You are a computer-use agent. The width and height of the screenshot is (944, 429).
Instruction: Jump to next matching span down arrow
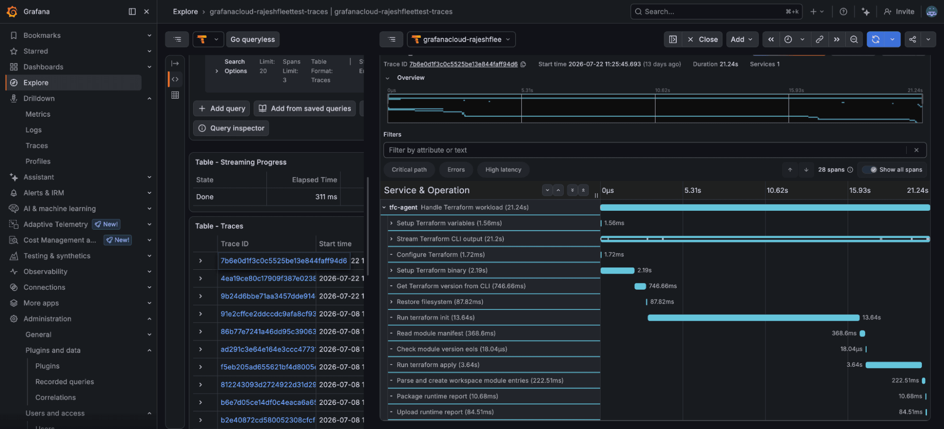point(806,170)
